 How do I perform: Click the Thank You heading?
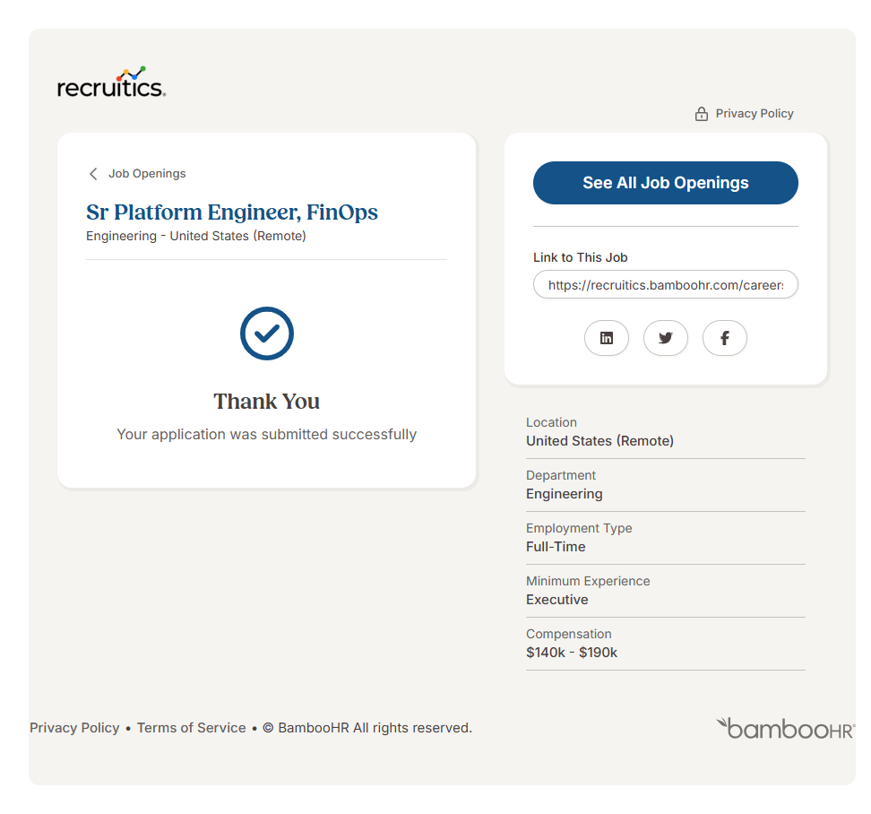(x=267, y=401)
